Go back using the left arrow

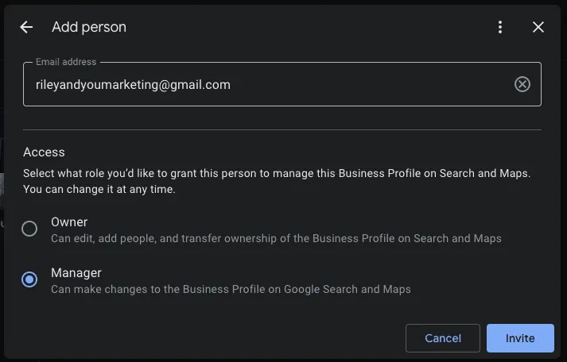point(26,27)
